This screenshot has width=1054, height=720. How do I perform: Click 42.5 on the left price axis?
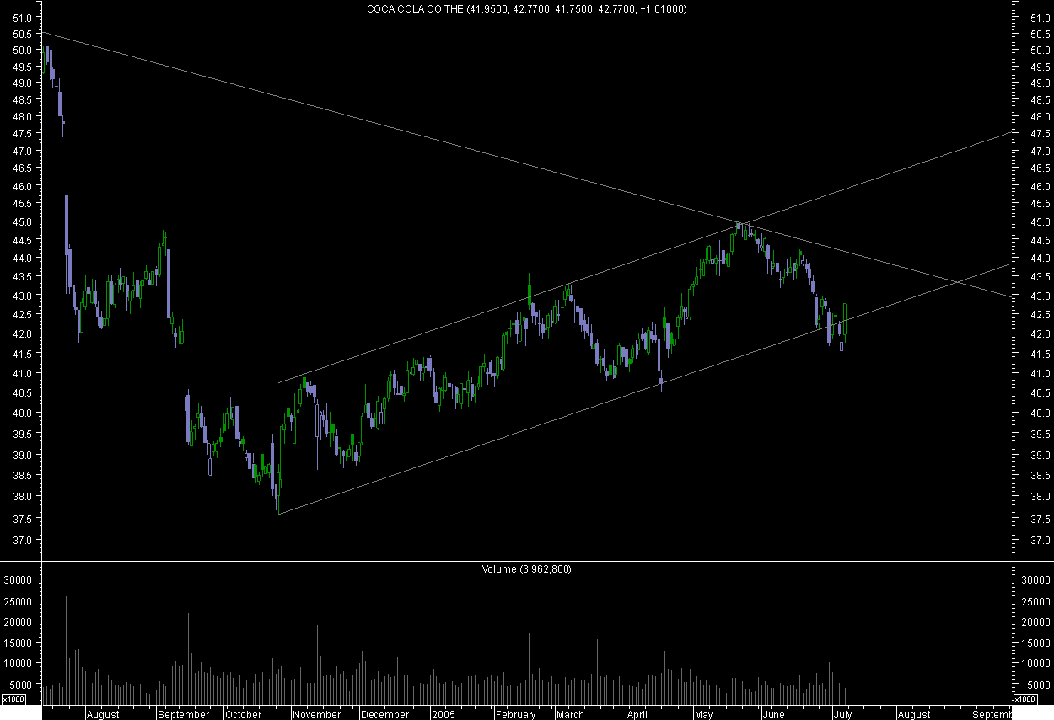(24, 315)
